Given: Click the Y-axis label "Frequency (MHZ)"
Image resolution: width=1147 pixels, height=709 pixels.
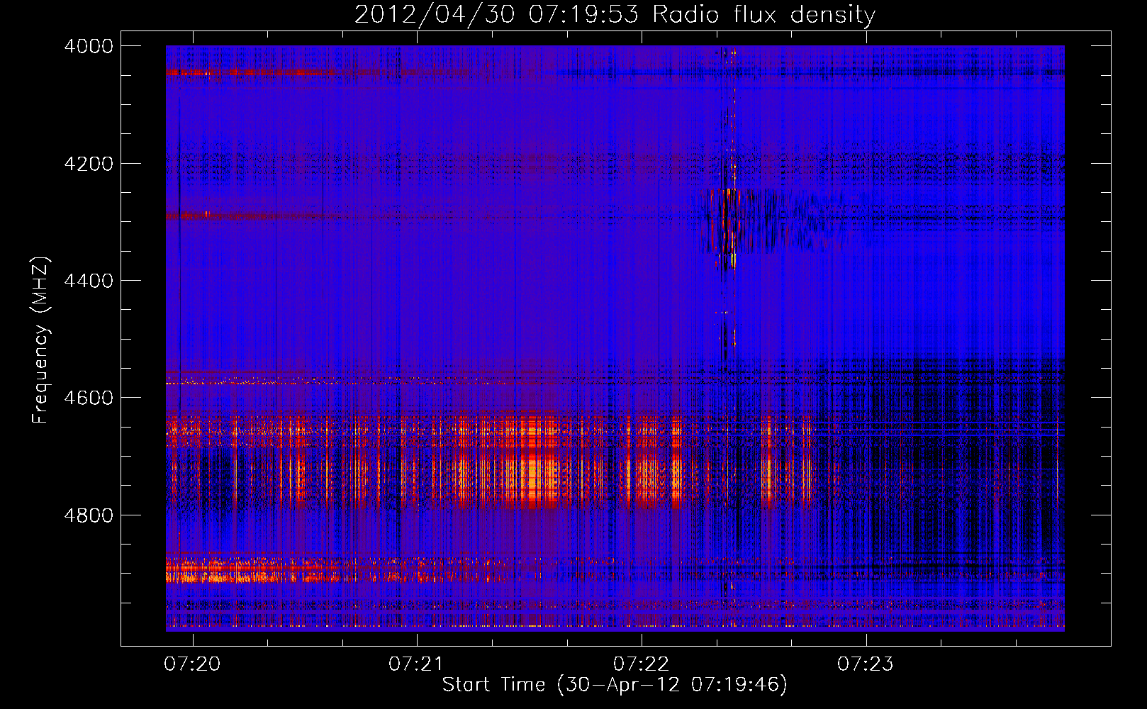Looking at the screenshot, I should (40, 340).
